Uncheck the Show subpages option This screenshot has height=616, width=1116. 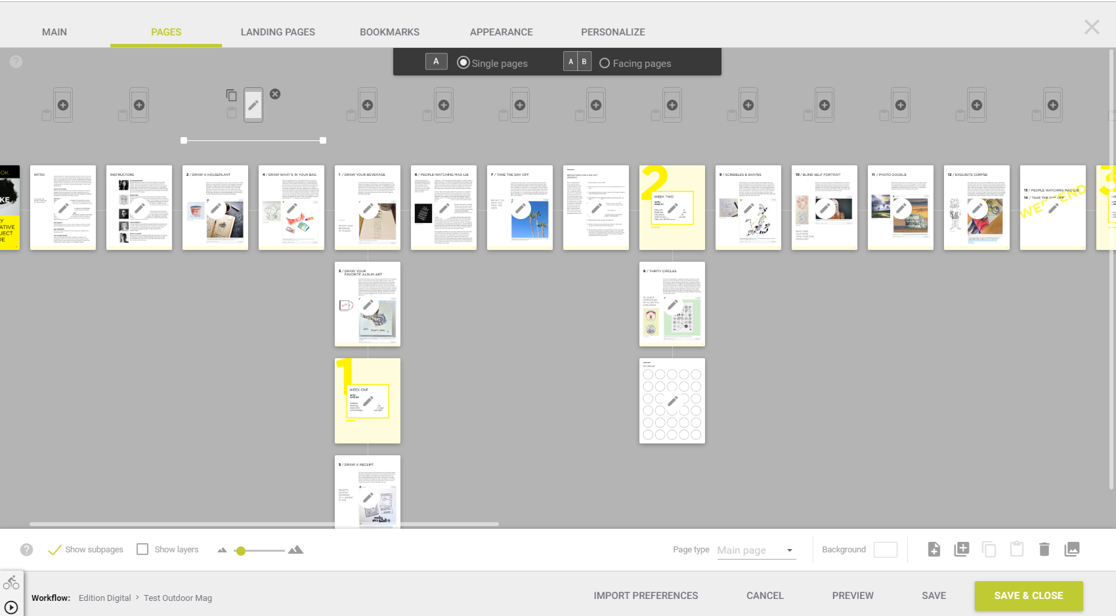pos(55,549)
